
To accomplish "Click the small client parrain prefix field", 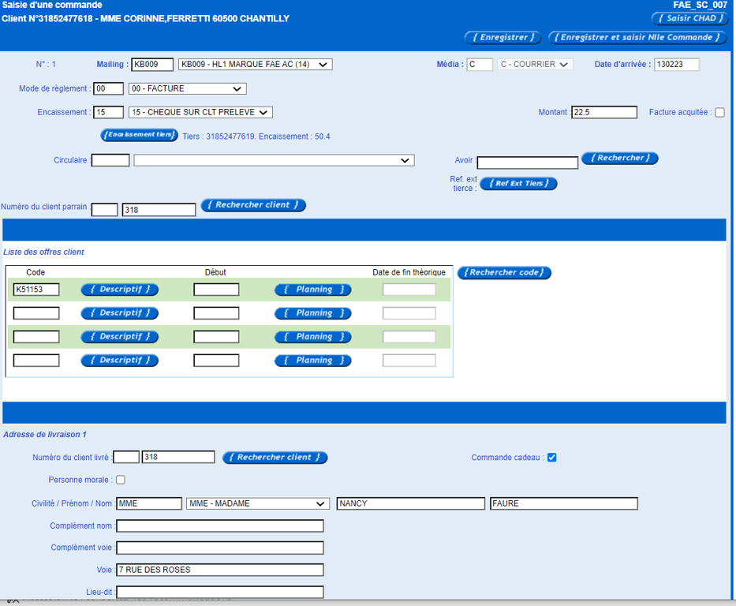I will (x=104, y=210).
